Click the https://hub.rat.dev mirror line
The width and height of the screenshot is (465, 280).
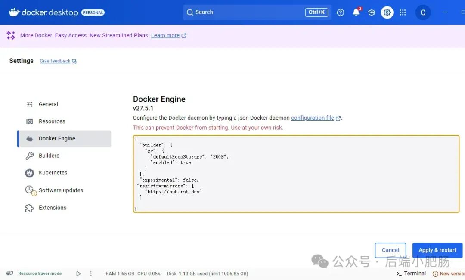174,192
